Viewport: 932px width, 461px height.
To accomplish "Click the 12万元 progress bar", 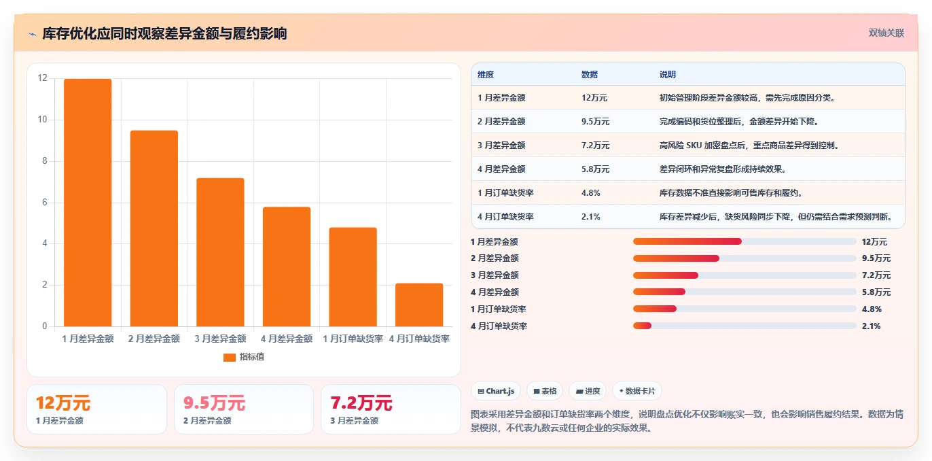I will pos(745,241).
